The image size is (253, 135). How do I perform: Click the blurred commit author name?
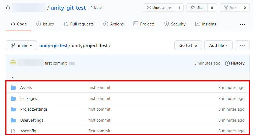pos(30,63)
